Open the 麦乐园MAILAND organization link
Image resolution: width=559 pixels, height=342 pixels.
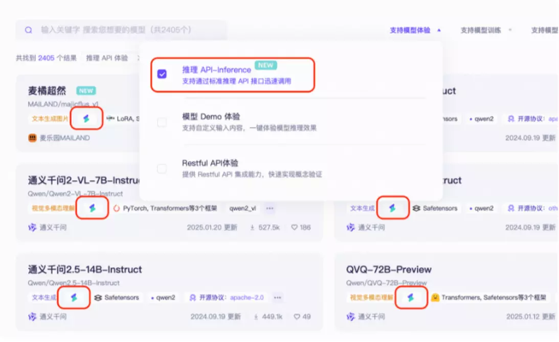[64, 138]
